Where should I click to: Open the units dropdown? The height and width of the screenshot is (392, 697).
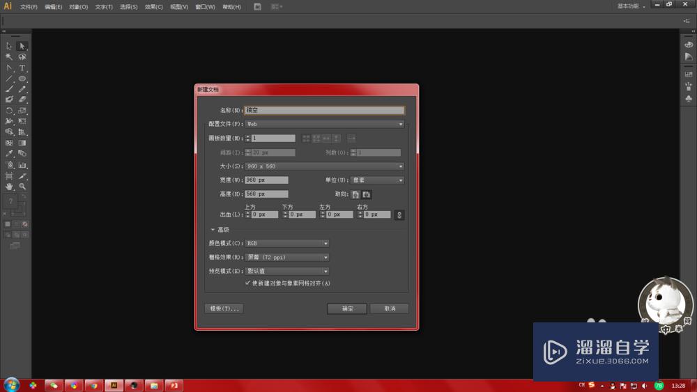[x=377, y=180]
